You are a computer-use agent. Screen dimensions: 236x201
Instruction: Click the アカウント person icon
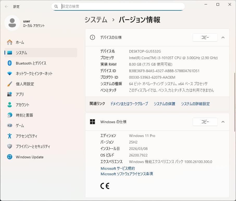pos(10,105)
